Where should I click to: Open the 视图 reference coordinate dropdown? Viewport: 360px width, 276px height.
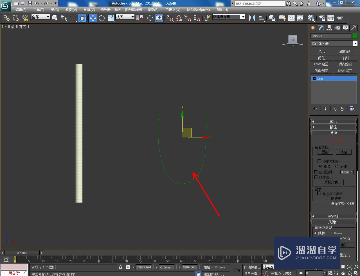point(125,17)
